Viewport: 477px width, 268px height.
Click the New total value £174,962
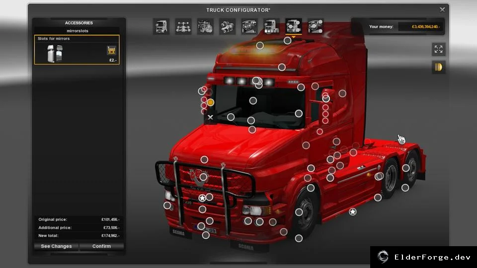click(110, 235)
